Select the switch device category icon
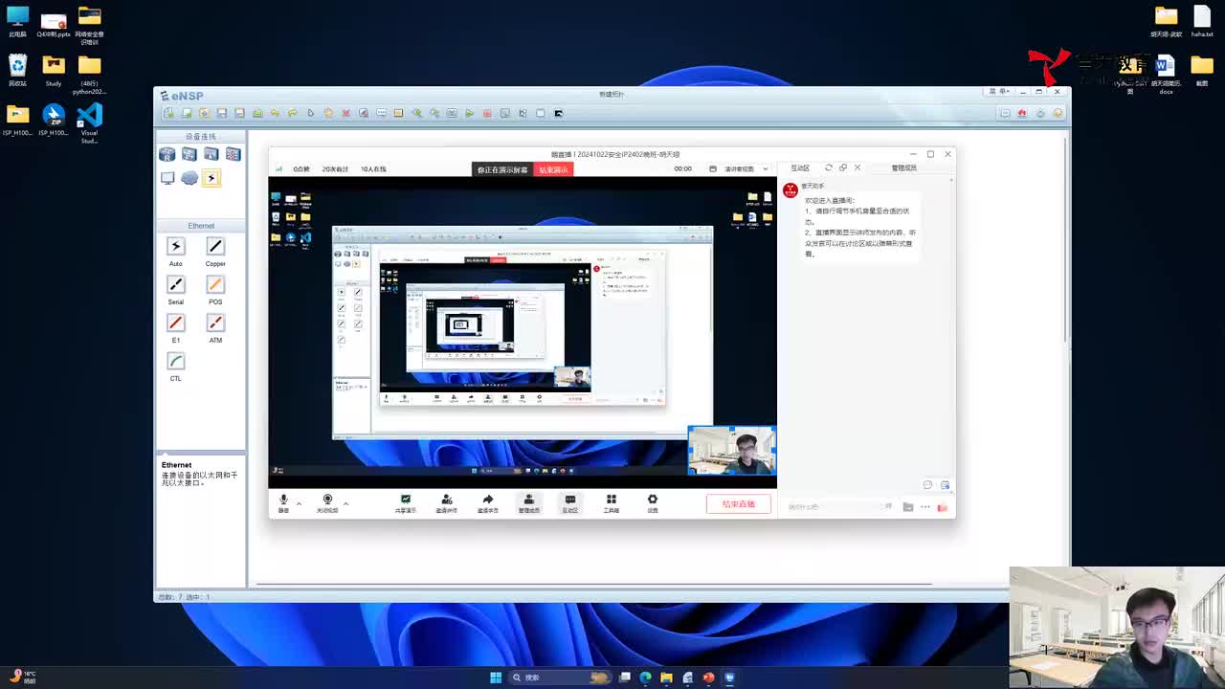Viewport: 1225px width, 689px height. [189, 154]
